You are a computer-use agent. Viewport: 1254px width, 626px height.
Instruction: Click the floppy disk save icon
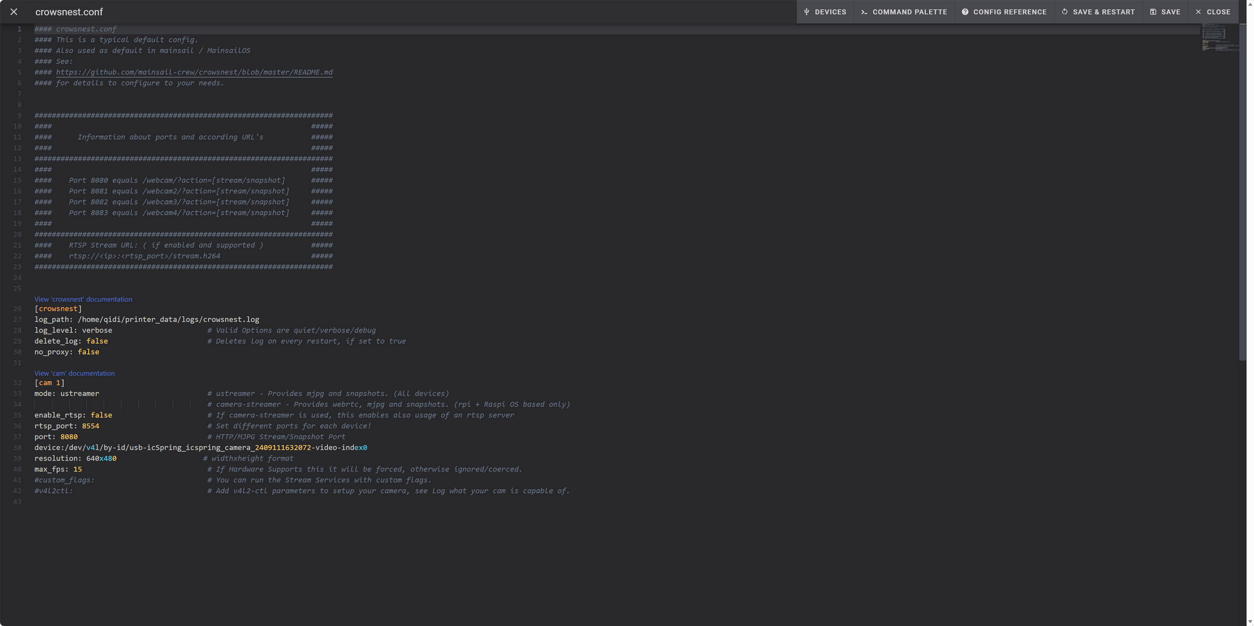tap(1153, 12)
